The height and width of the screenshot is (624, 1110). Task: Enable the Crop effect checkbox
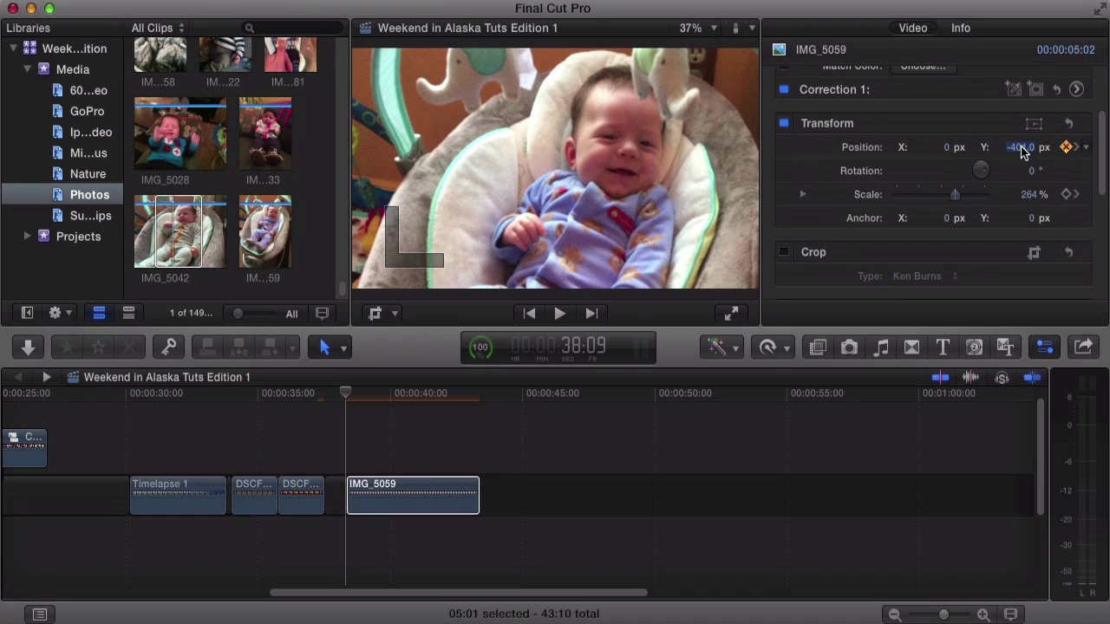pyautogui.click(x=784, y=252)
